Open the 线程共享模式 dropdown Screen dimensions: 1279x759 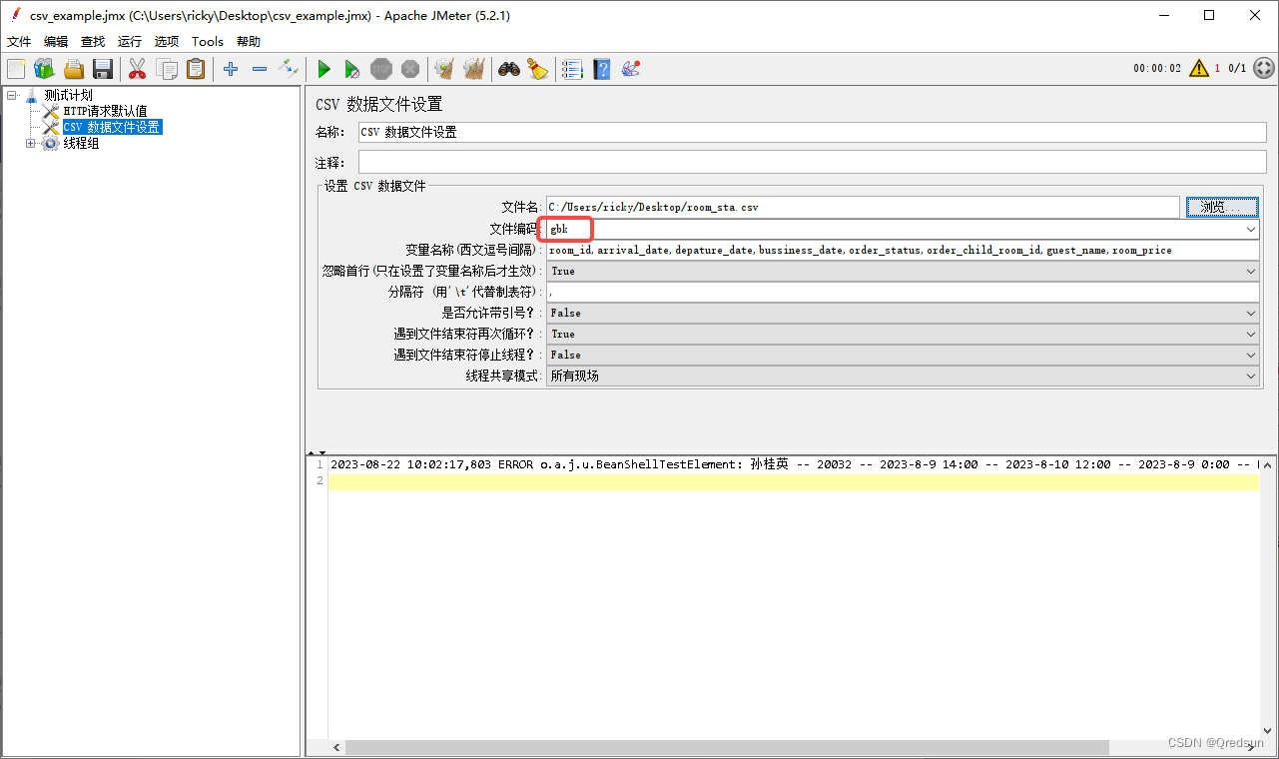[x=903, y=376]
